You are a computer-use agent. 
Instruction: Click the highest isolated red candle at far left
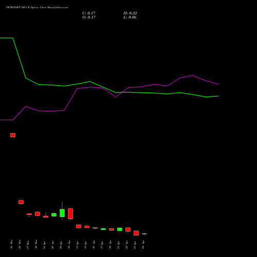pyautogui.click(x=13, y=135)
